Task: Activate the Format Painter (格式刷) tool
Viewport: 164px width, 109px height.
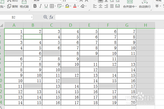Action: 24,4
